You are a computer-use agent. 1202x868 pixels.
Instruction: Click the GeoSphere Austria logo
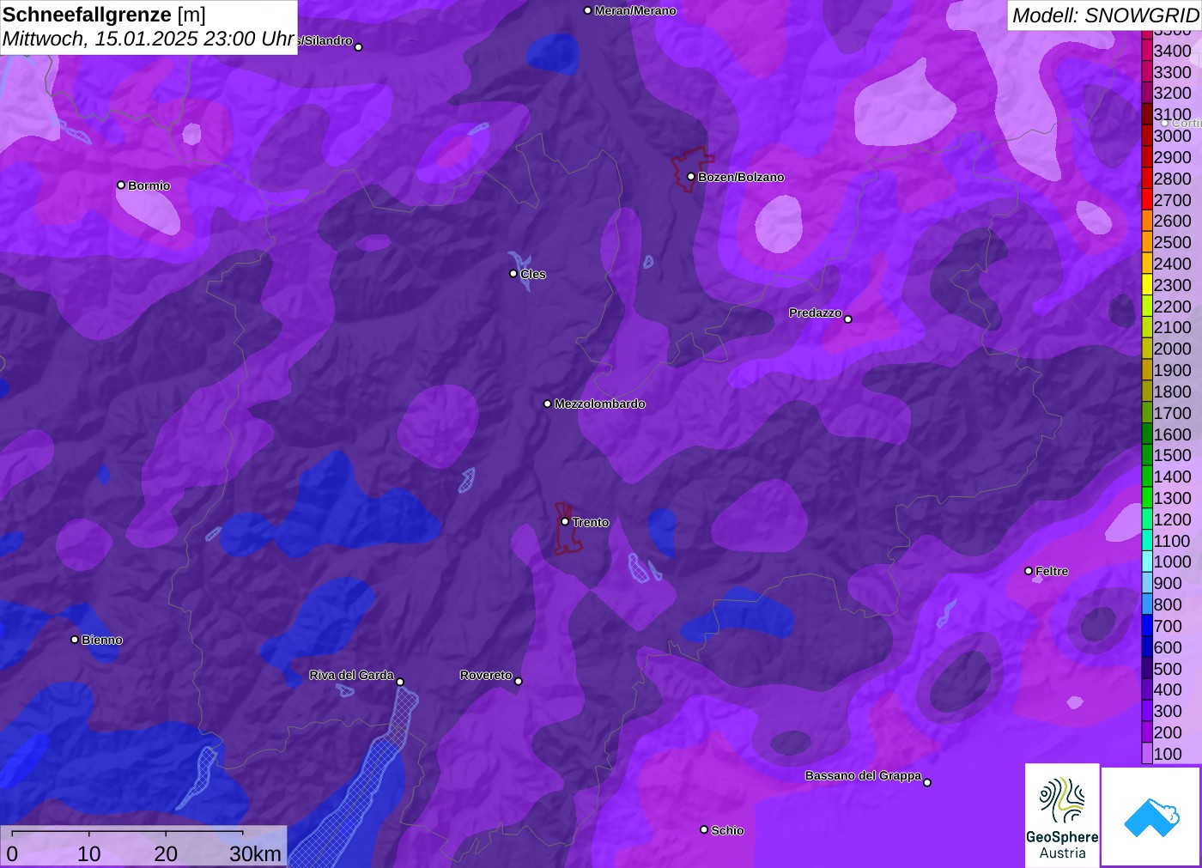(x=1062, y=816)
